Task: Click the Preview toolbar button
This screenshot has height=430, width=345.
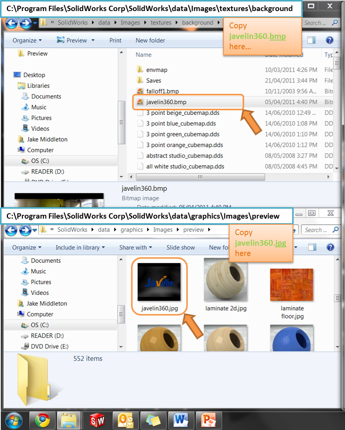Action: [x=72, y=40]
